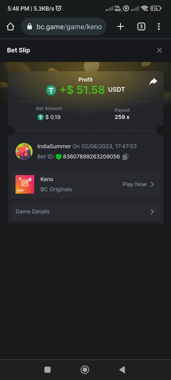
Task: Open a new browser tab with plus icon
Action: [120, 27]
